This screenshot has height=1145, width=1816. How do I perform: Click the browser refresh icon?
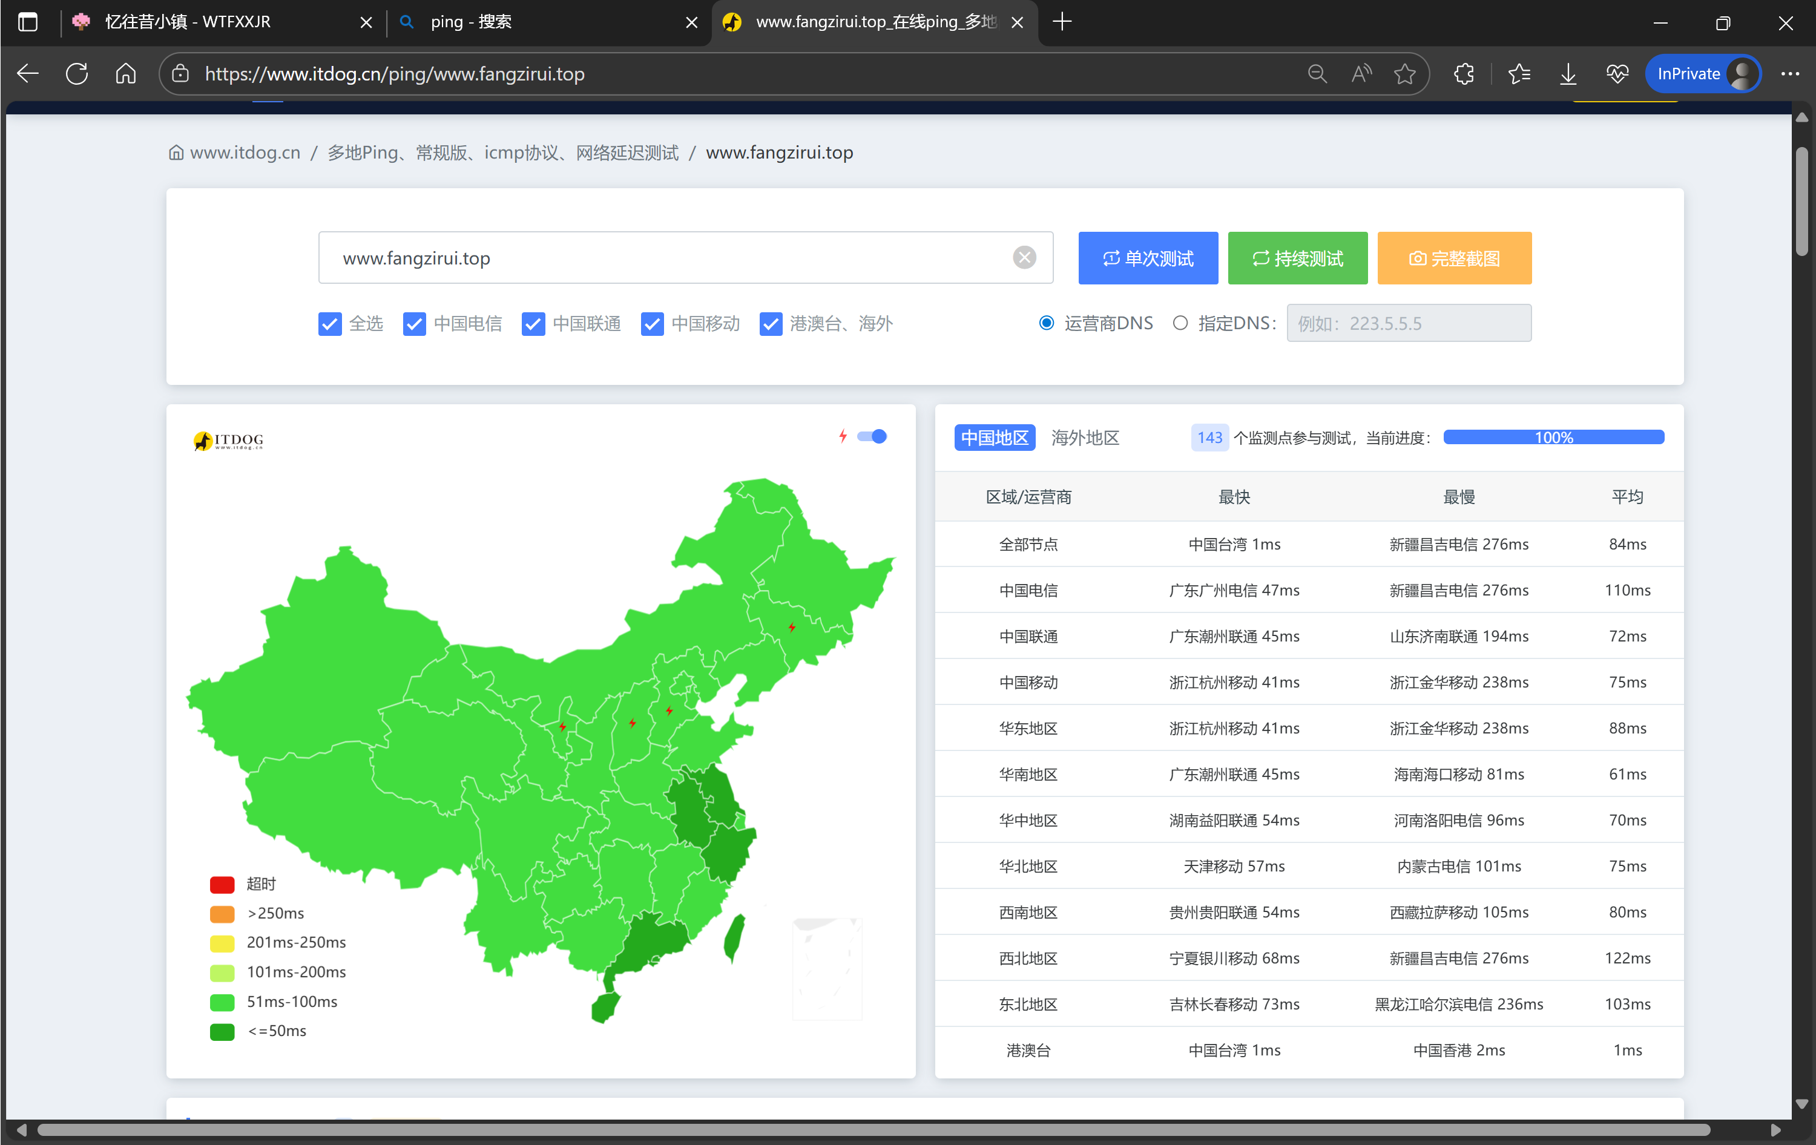(77, 74)
